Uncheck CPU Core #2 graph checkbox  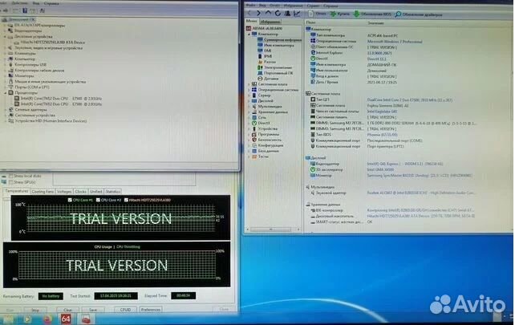(x=98, y=200)
